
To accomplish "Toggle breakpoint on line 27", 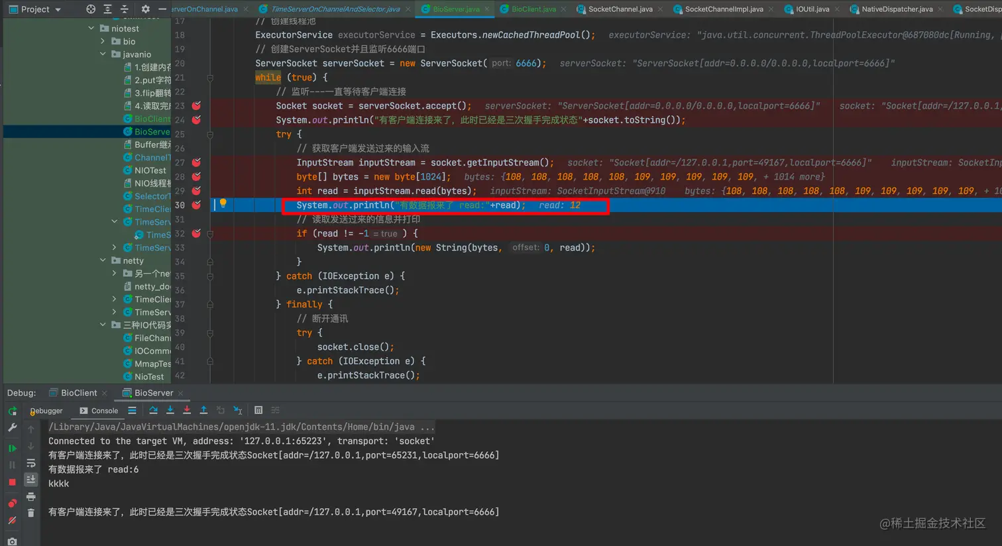I will [x=196, y=162].
